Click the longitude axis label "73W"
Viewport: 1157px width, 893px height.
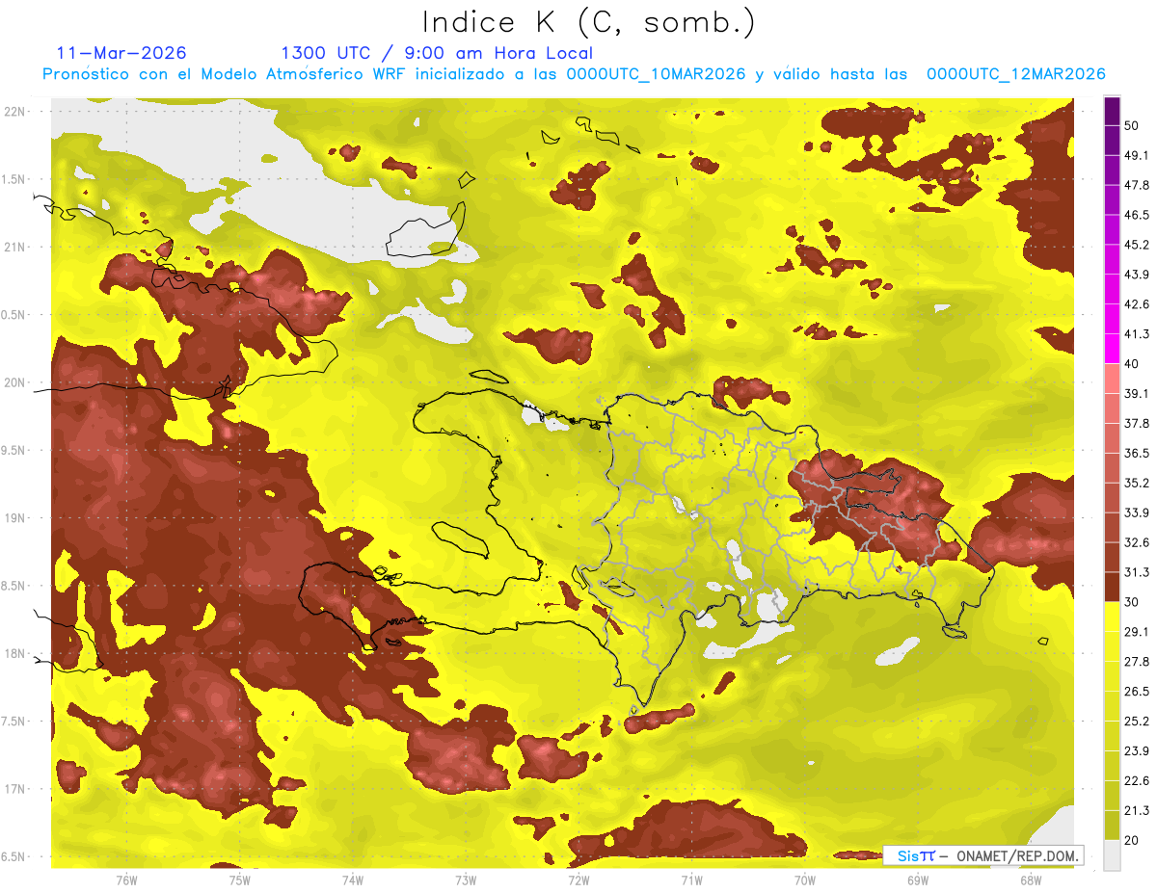coord(466,880)
